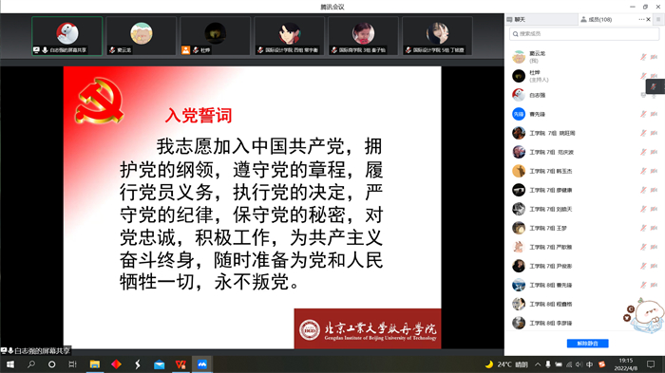Expand the system tray hidden icons arrow

[x=538, y=364]
